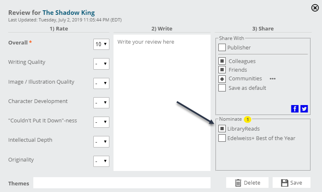Nominate for Edelweiss+ Best of the Year
Screen dimensions: 322x192
tap(222, 138)
